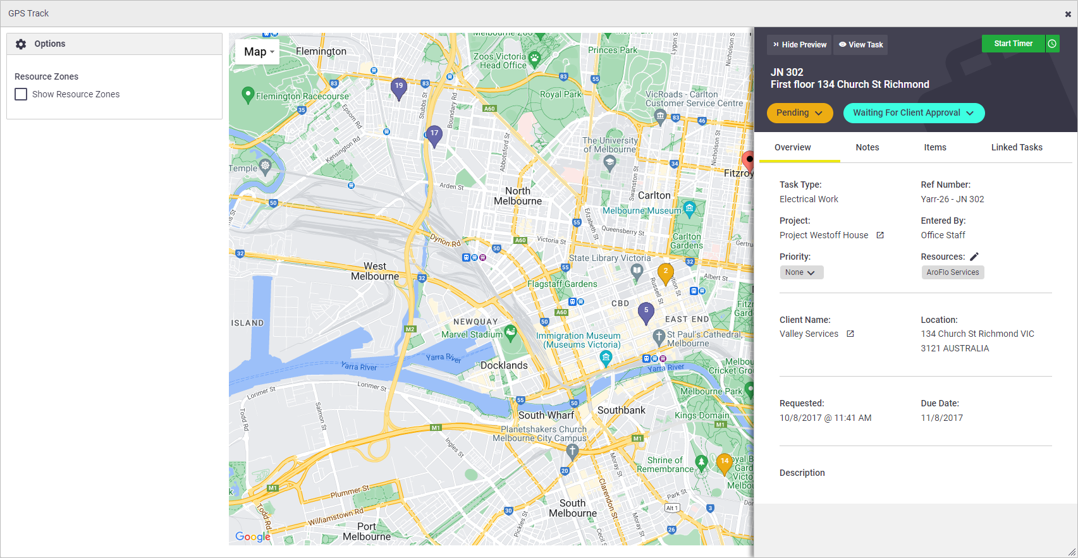Click the purple map marker numbered 5
1078x558 pixels.
click(x=646, y=313)
